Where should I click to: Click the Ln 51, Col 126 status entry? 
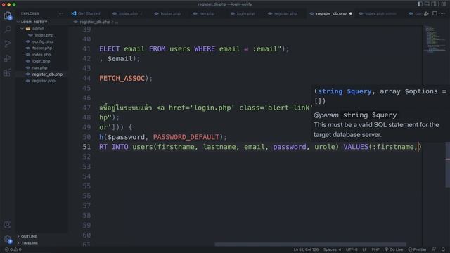306,249
